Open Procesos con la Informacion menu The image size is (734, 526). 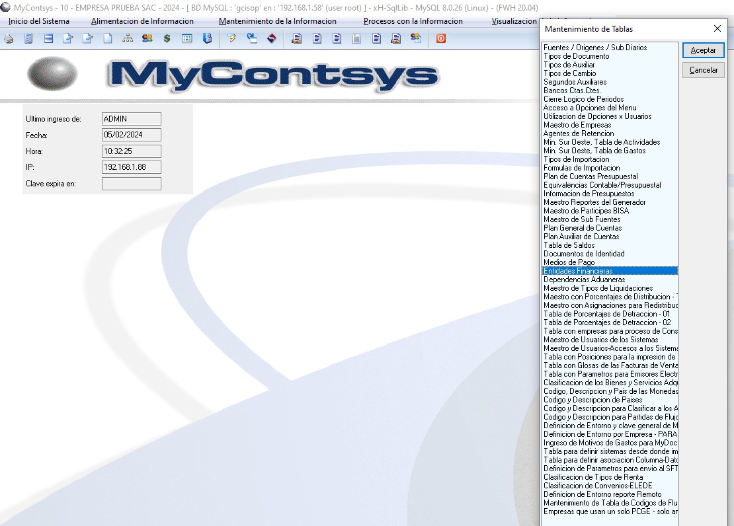click(x=413, y=21)
